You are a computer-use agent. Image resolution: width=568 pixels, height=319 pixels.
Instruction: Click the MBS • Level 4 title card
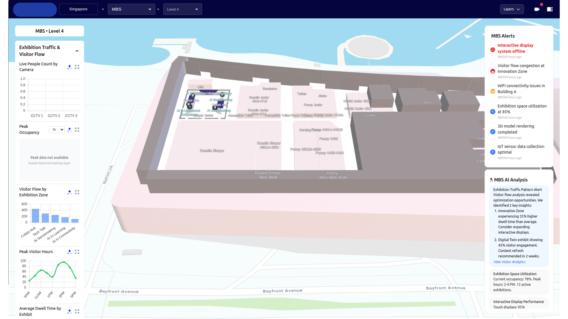[x=49, y=31]
